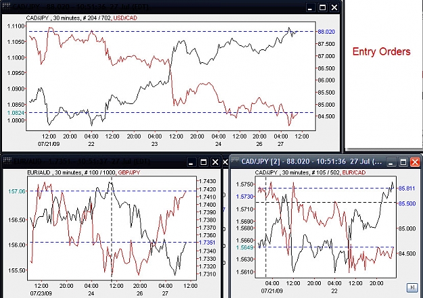This screenshot has width=423, height=298.
Task: Maximize the EUR/AUD chart window
Action: [204, 162]
